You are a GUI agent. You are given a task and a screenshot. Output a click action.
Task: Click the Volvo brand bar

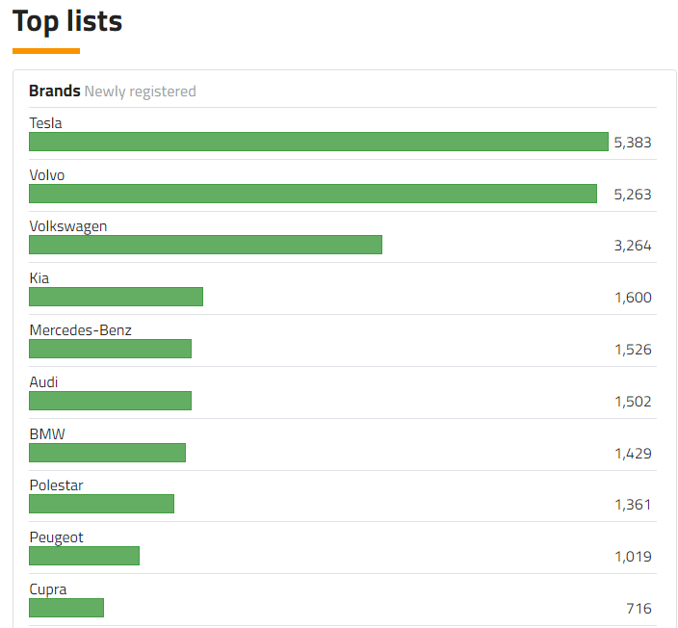tap(313, 194)
